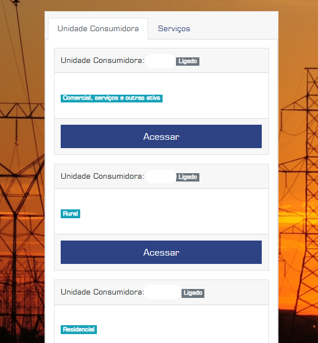
Task: Click the Comercial, serviços e outras ativs tag
Action: tap(111, 98)
